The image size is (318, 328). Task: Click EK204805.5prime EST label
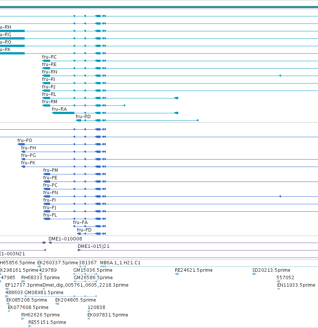(x=75, y=300)
